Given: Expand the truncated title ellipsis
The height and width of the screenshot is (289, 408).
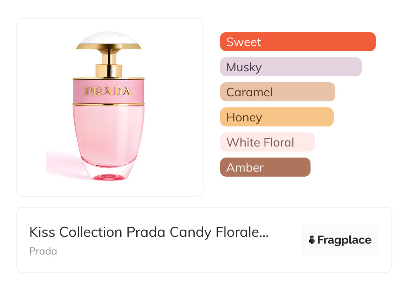Looking at the screenshot, I should tap(264, 233).
